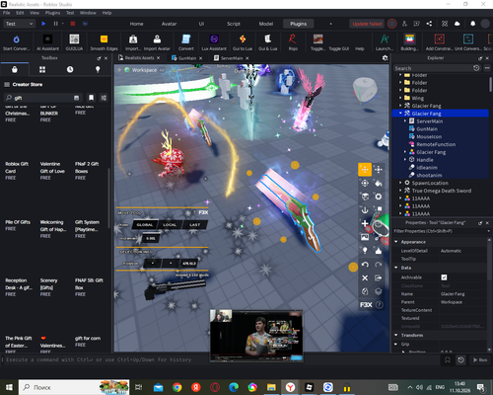Image resolution: width=493 pixels, height=395 pixels.
Task: Switch to the Home ribbon tab
Action: tap(136, 24)
